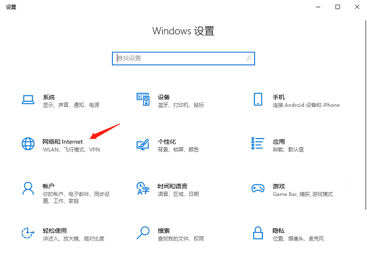Click the text 显示、声音、通知、电源
Screen dimensions: 367x257
pyautogui.click(x=71, y=105)
